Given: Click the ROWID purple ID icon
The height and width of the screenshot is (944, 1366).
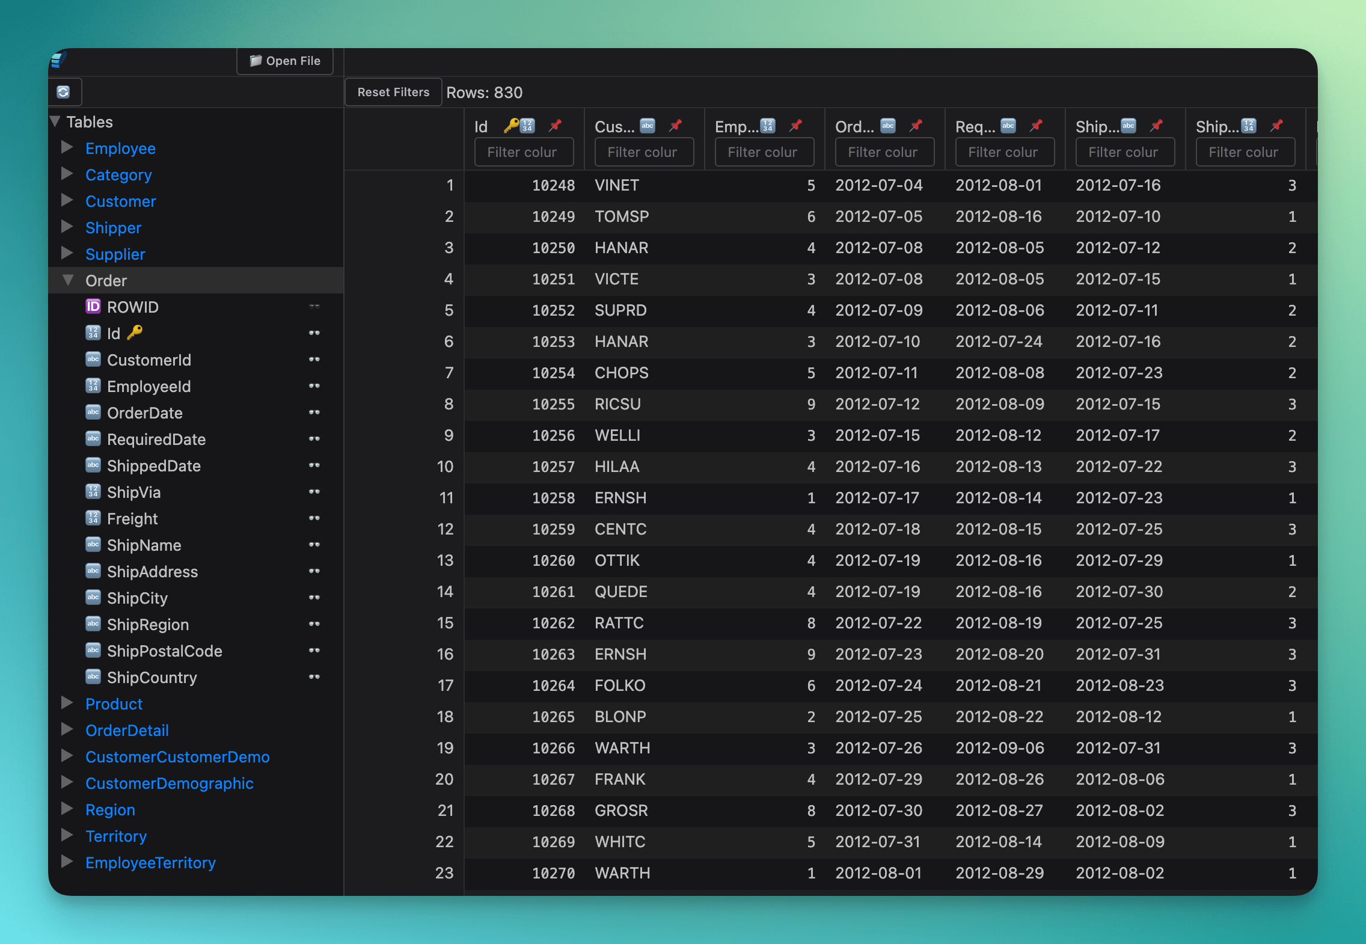Looking at the screenshot, I should [93, 307].
